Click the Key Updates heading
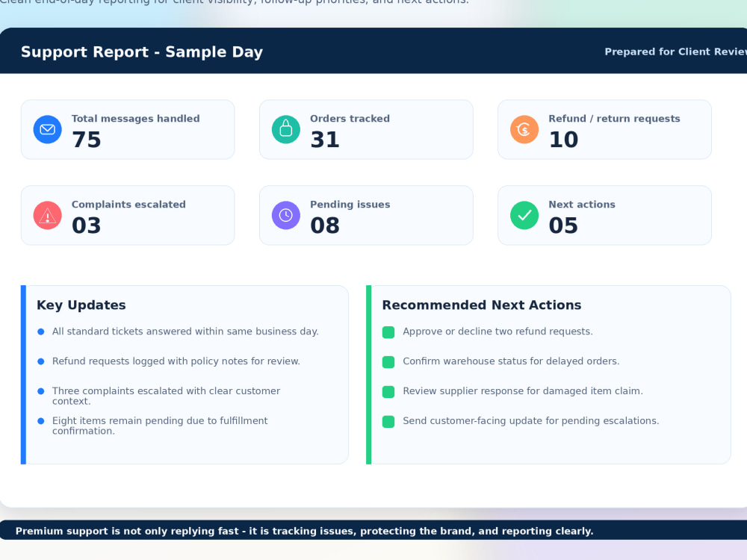Screen dimensions: 747x560 click(x=81, y=305)
